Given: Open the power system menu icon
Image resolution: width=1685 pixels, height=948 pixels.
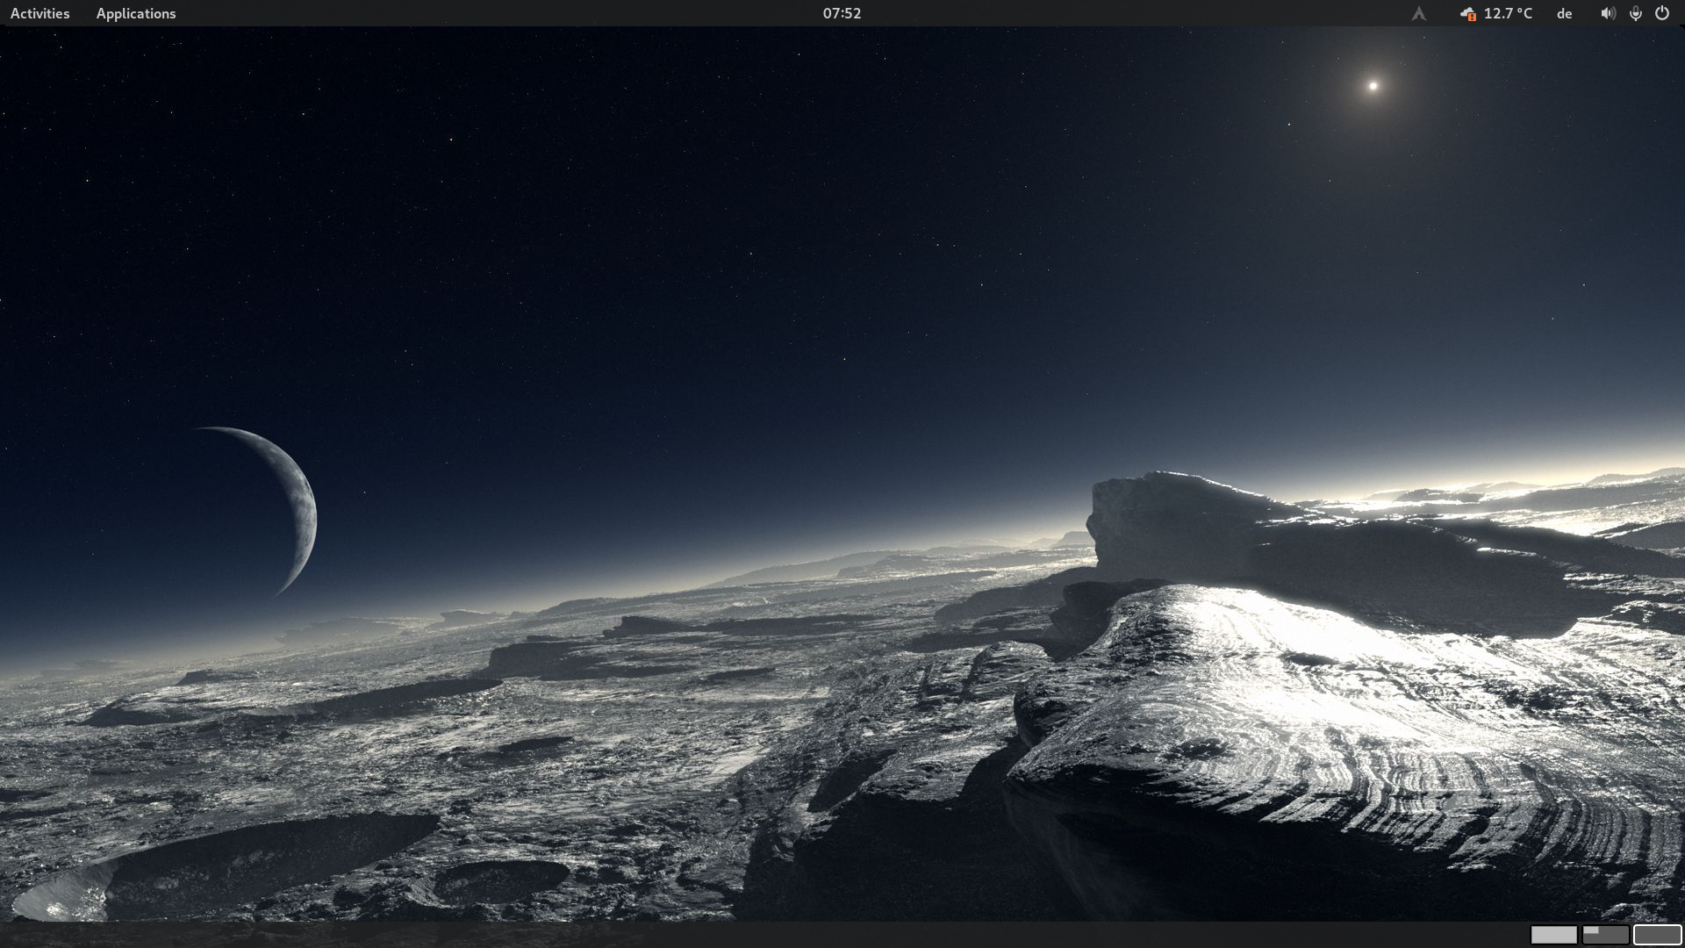Looking at the screenshot, I should click(1661, 13).
